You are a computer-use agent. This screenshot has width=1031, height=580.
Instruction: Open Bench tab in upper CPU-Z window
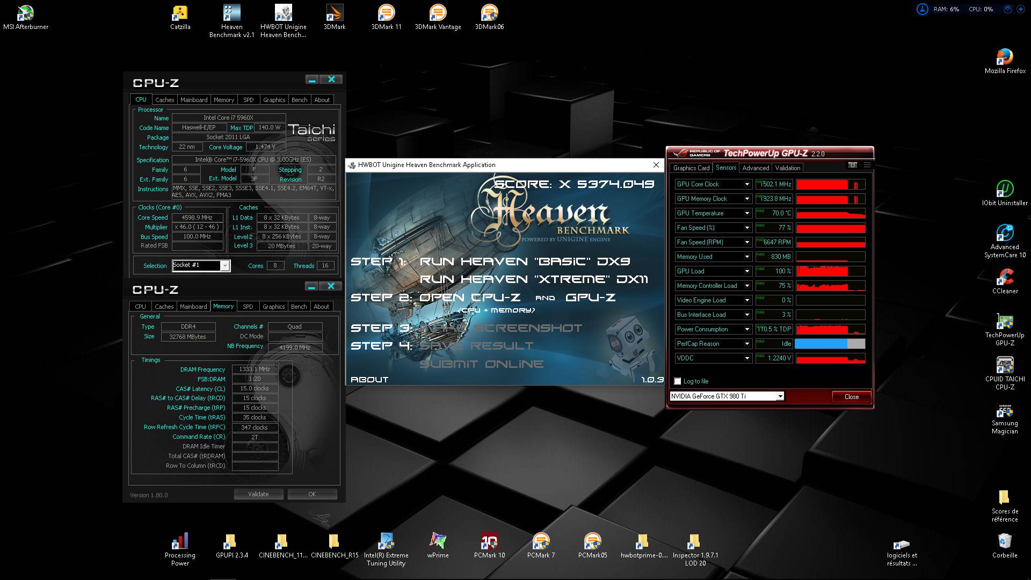[x=299, y=100]
